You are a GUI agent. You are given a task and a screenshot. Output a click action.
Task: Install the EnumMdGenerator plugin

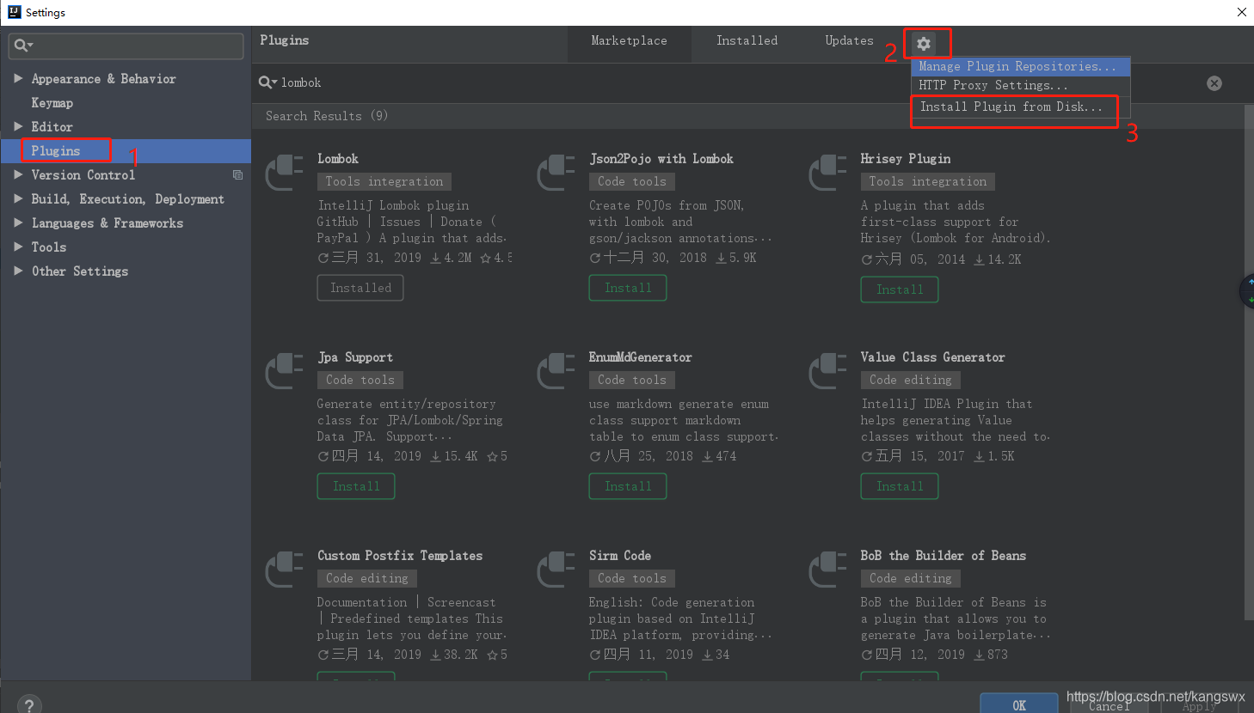coord(628,486)
